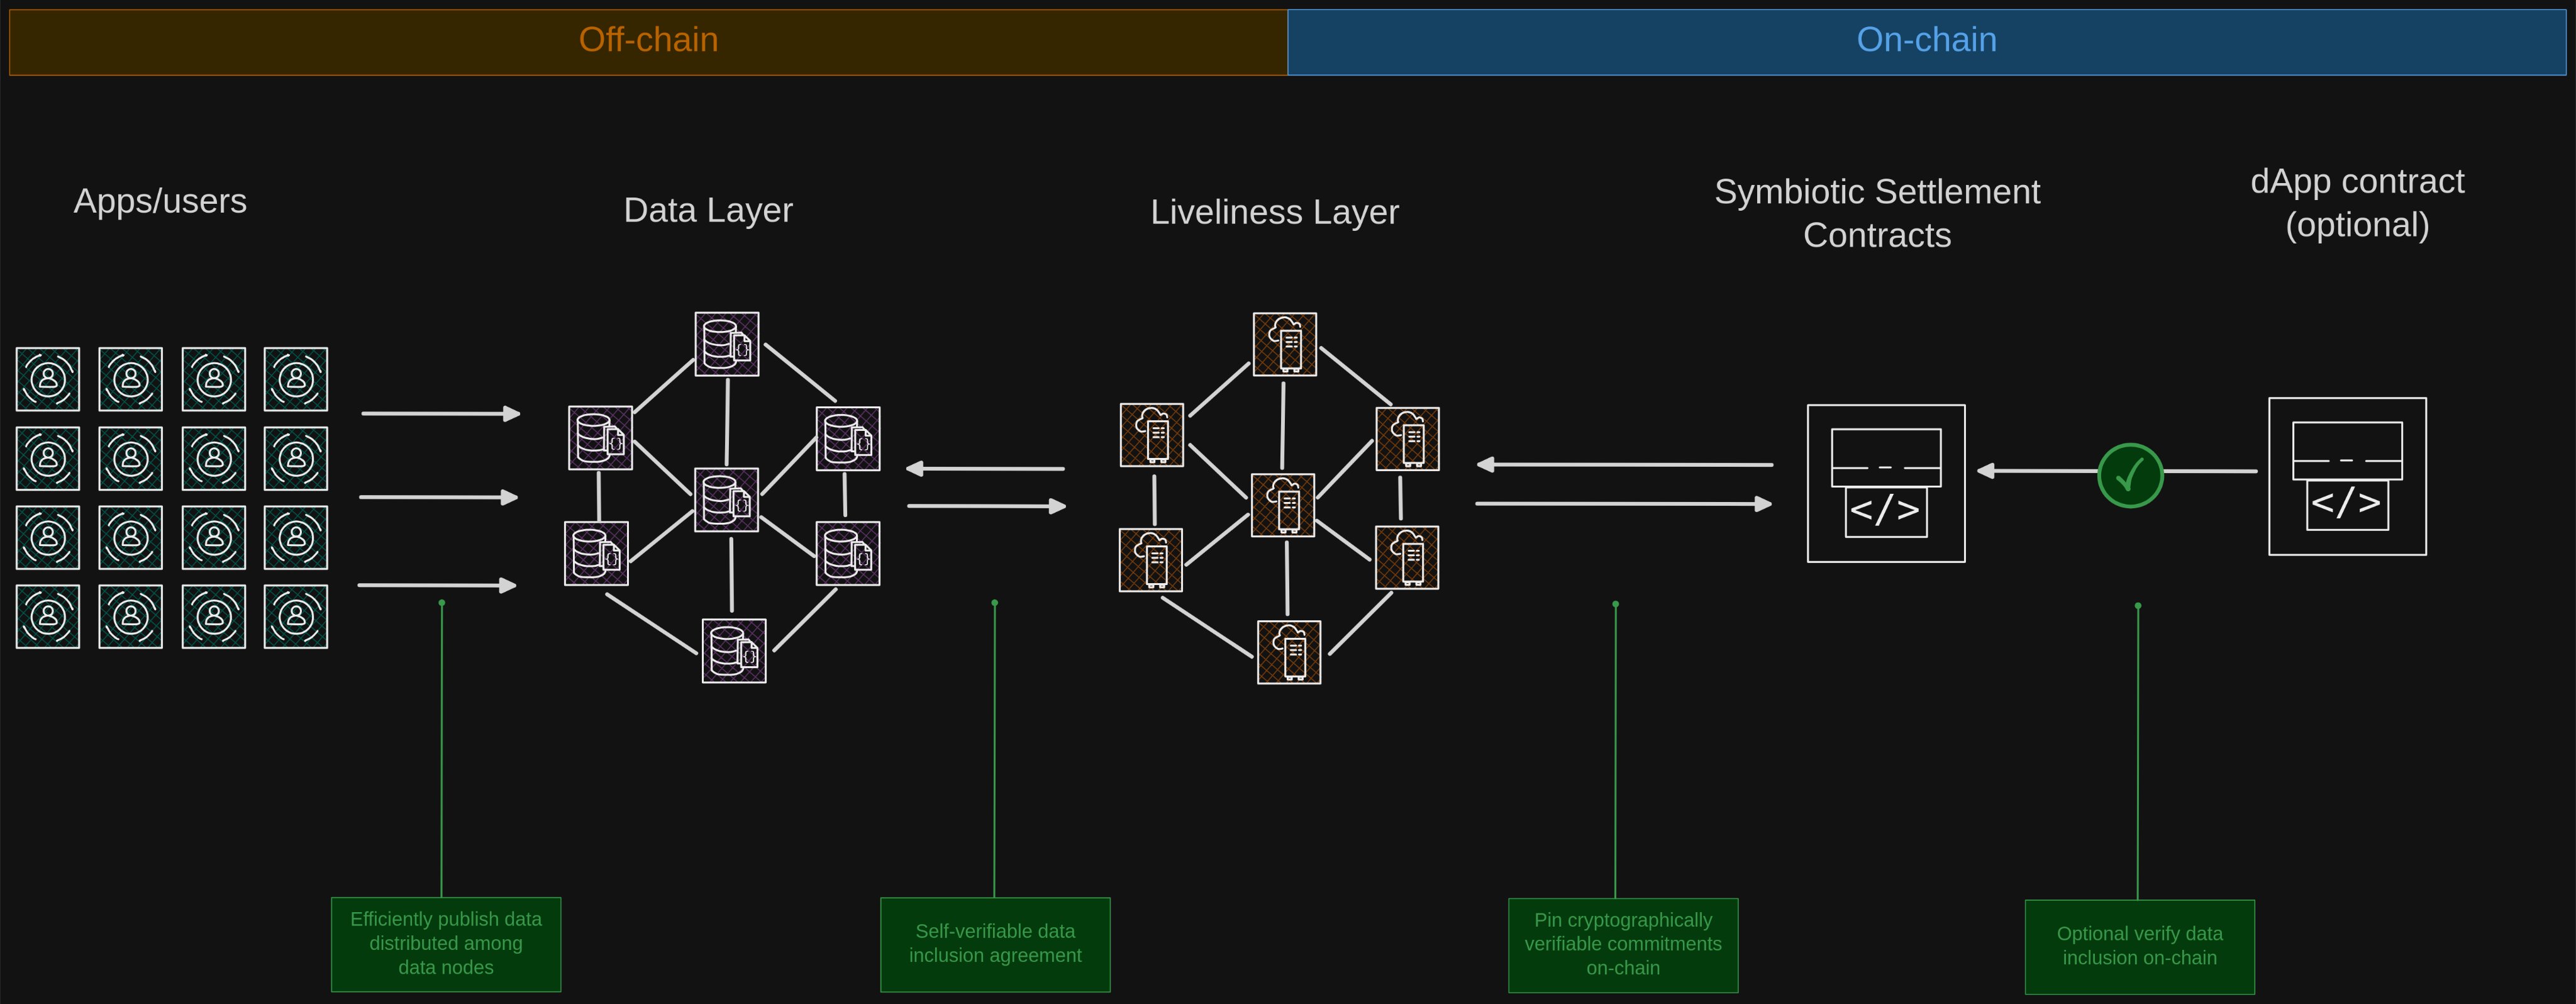The image size is (2576, 1004).
Task: Click the Data Layer title text
Action: point(708,210)
